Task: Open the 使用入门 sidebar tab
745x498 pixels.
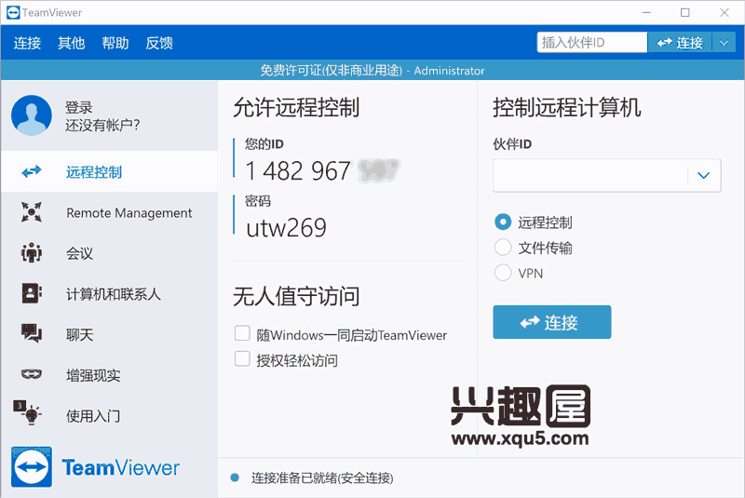Action: click(x=109, y=415)
